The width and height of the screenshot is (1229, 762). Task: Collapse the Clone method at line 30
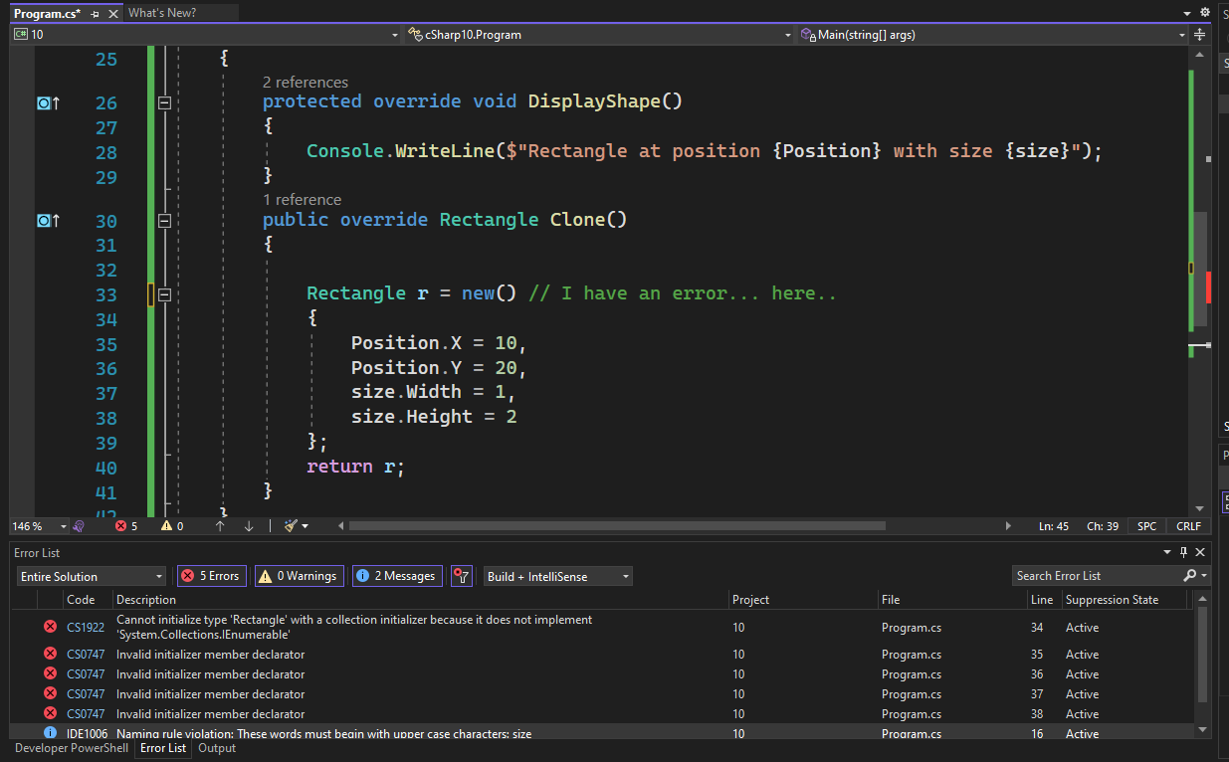tap(164, 221)
